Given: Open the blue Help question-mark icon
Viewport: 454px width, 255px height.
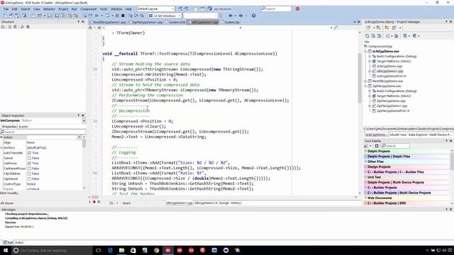Looking at the screenshot, I should pyautogui.click(x=254, y=16).
